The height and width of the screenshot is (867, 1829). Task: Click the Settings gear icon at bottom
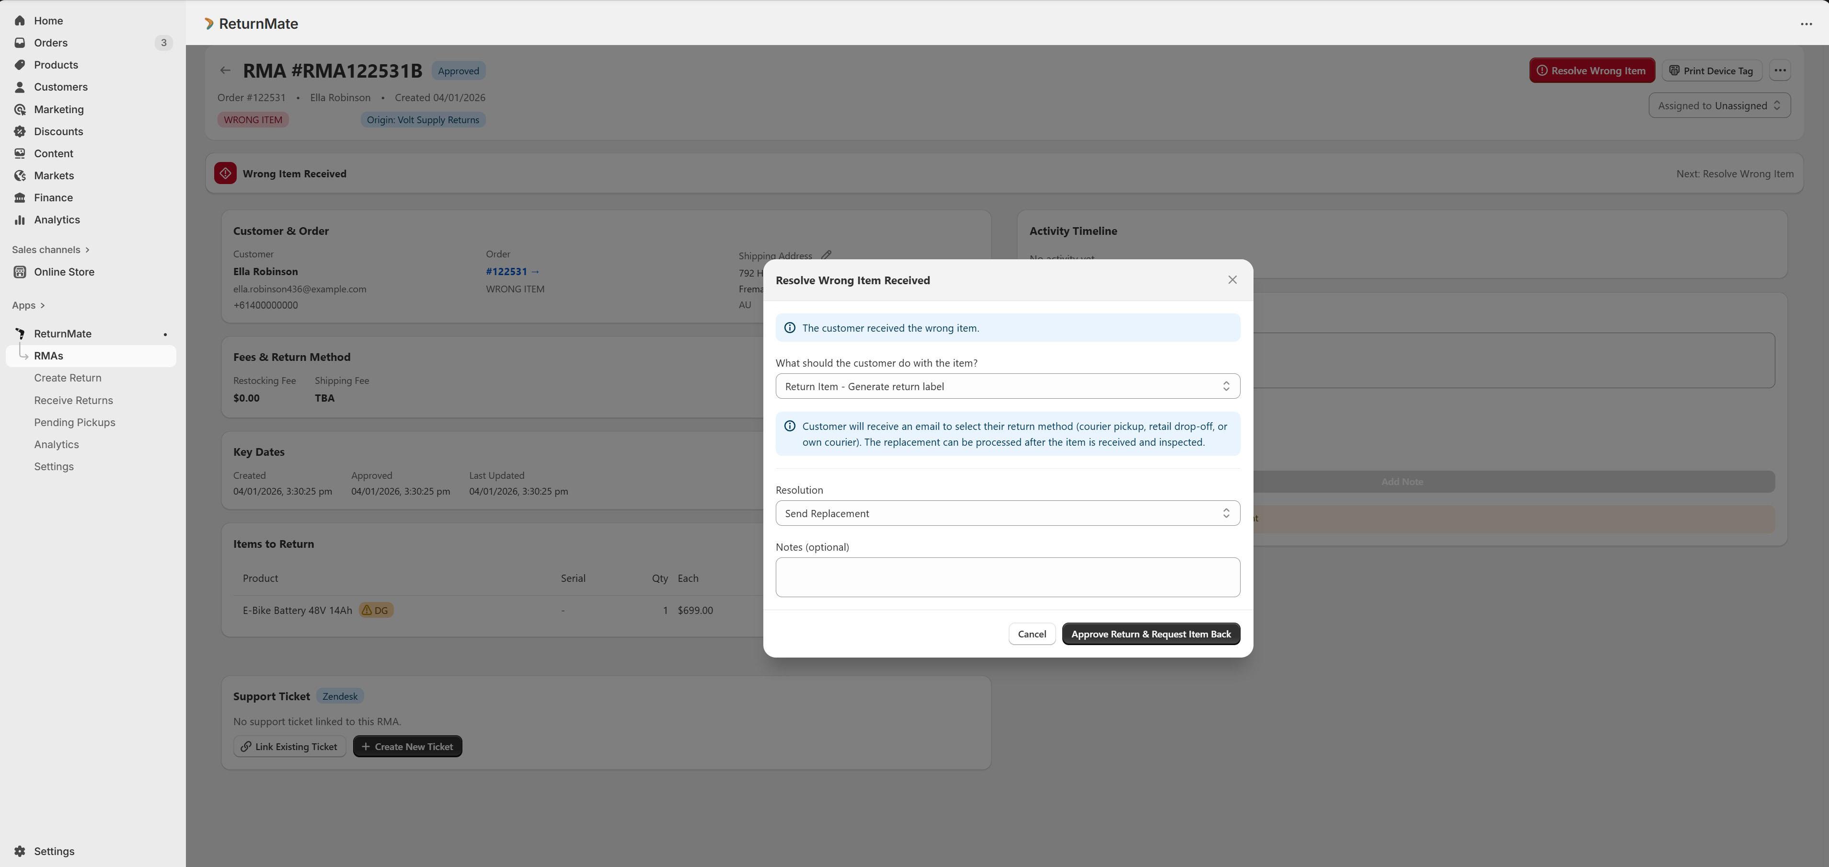tap(20, 851)
